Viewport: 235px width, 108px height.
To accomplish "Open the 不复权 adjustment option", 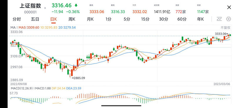I will [225, 28].
